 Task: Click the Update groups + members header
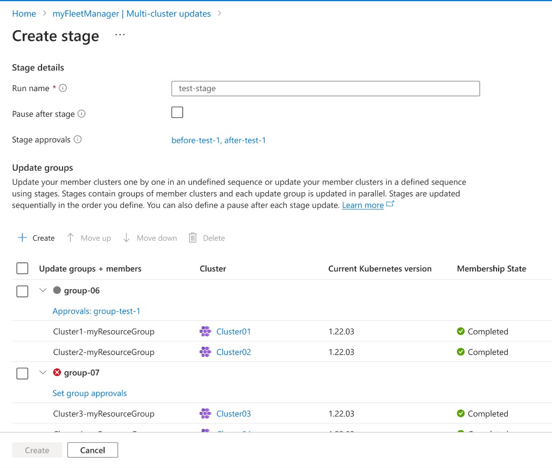click(90, 269)
